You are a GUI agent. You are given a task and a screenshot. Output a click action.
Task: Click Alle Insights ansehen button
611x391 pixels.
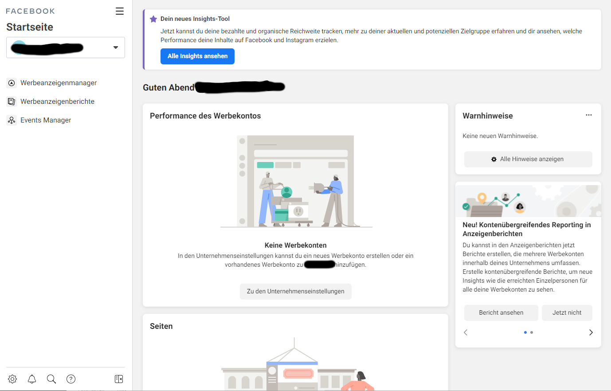(197, 56)
